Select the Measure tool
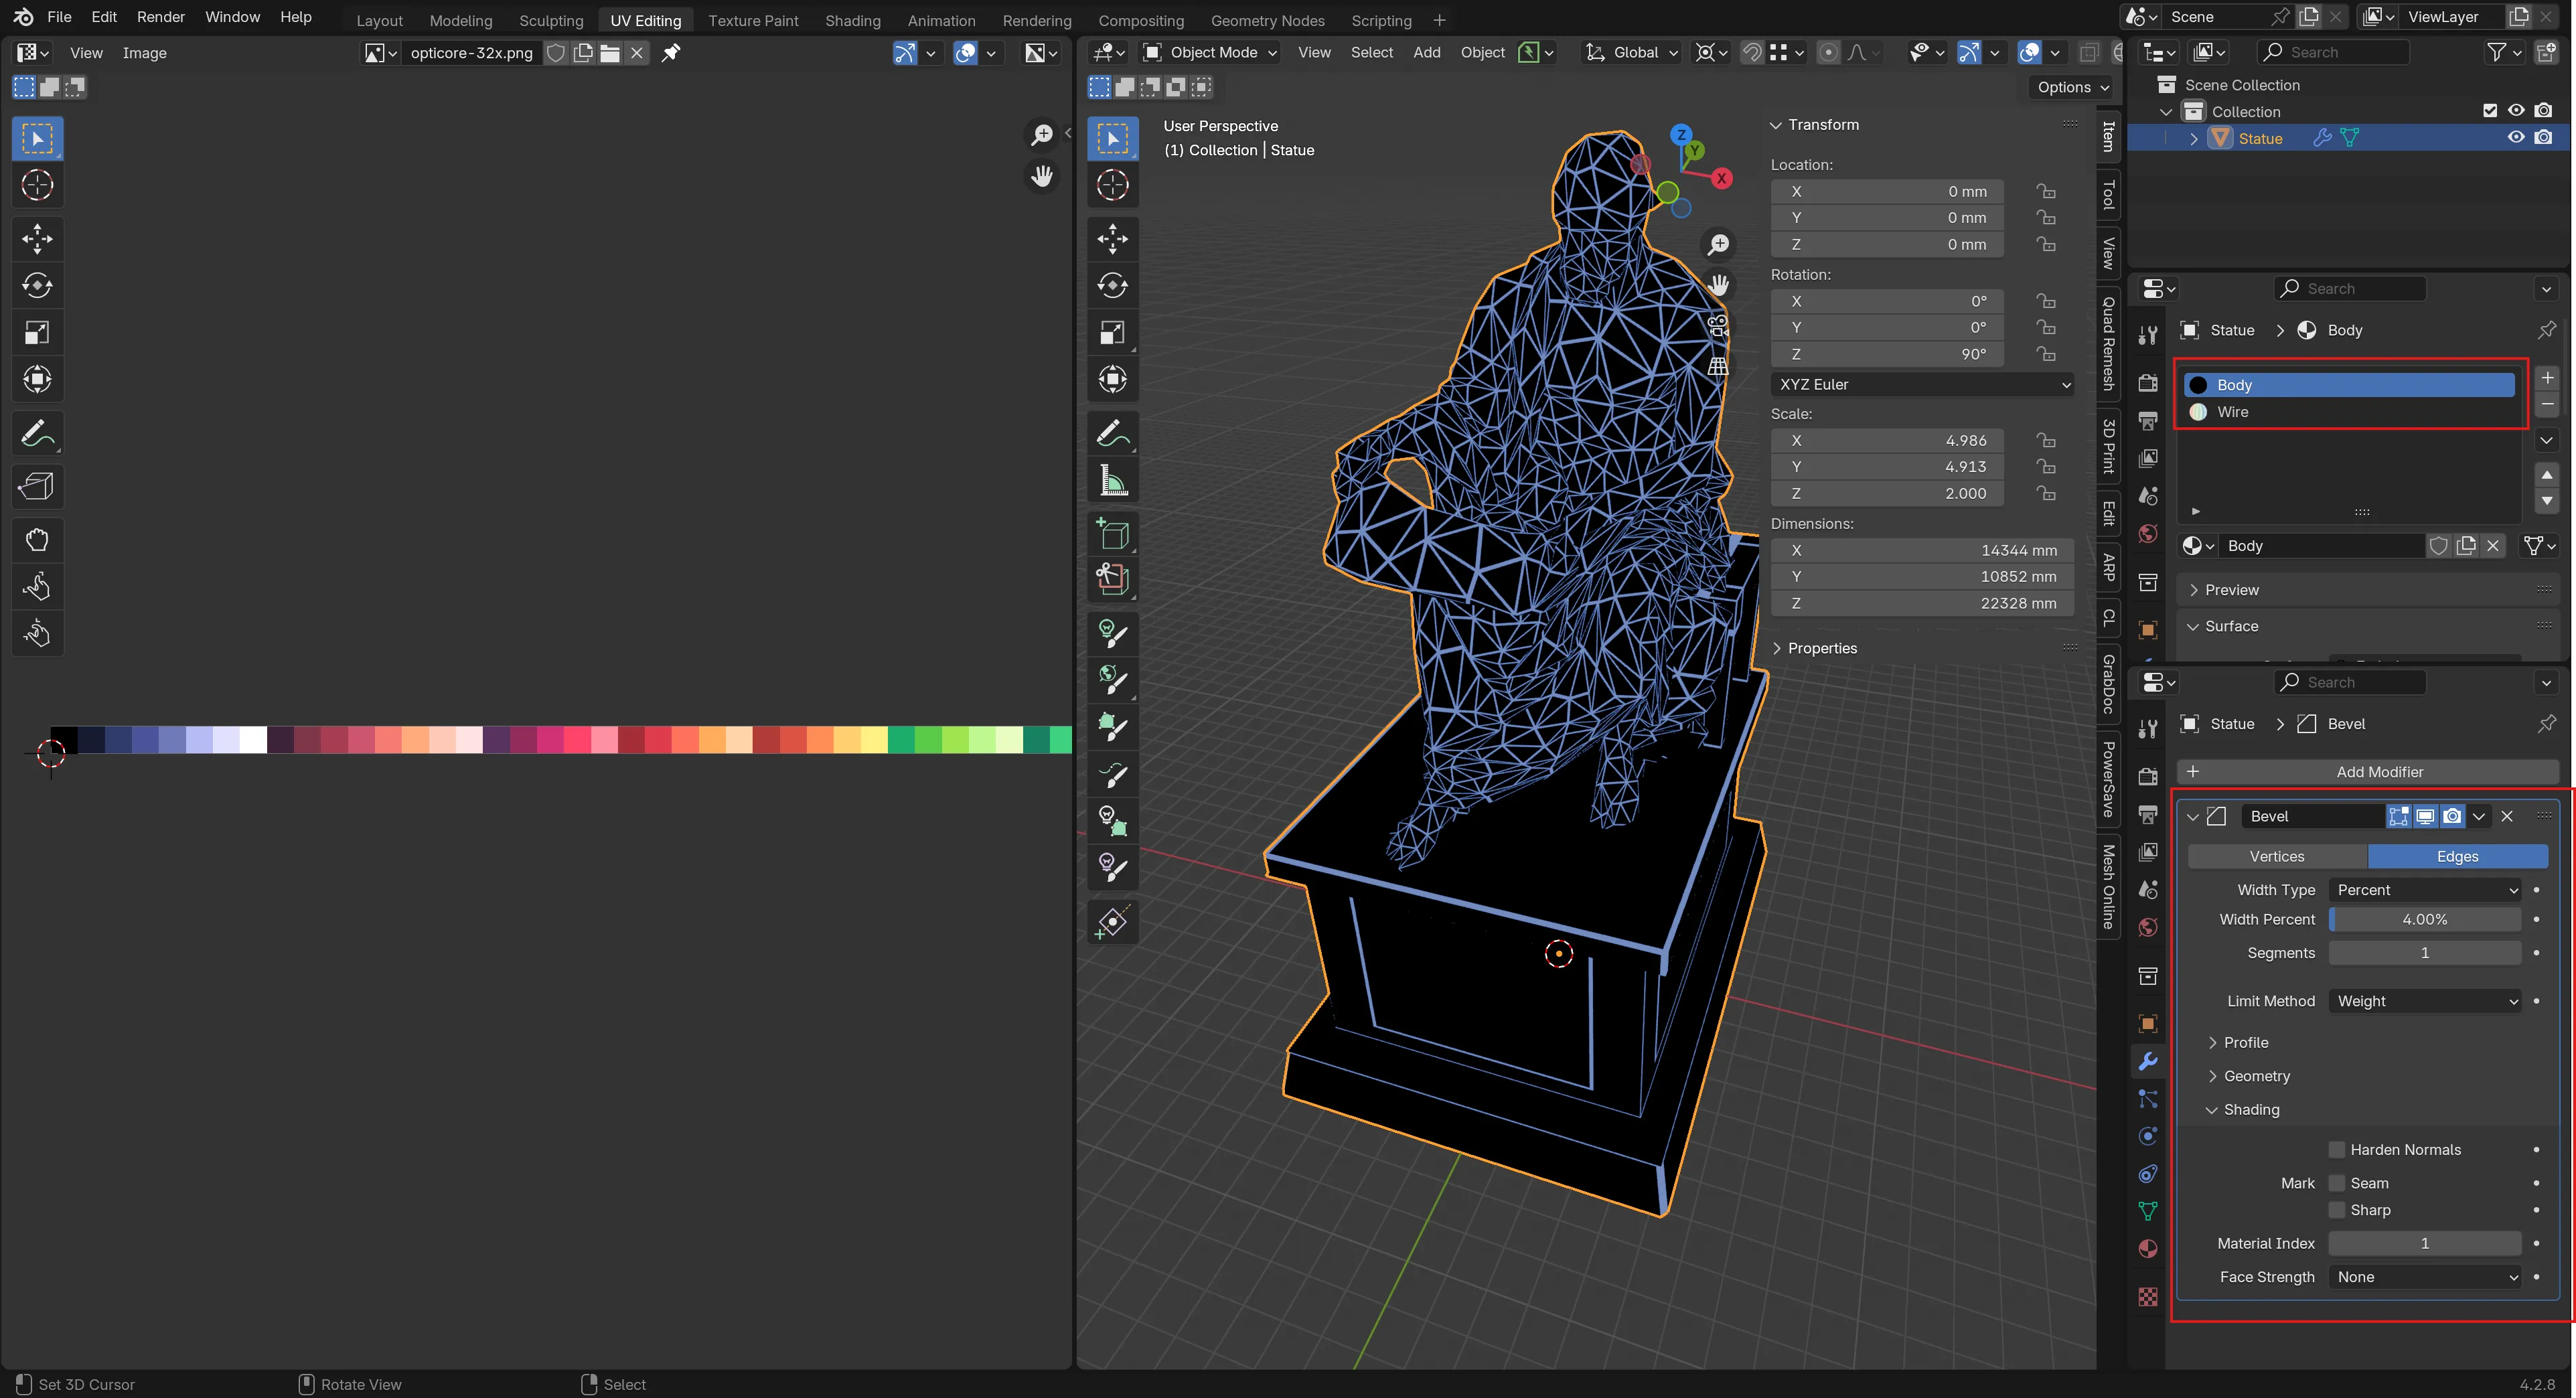Viewport: 2576px width, 1398px height. tap(1113, 480)
